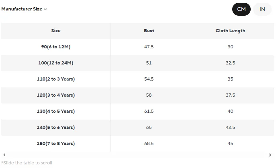Select the 90(6 to 12M) size row

[137, 47]
